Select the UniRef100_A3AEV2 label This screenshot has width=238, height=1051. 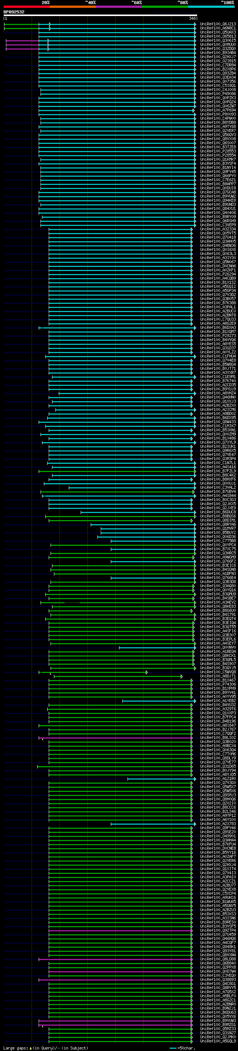[218, 602]
